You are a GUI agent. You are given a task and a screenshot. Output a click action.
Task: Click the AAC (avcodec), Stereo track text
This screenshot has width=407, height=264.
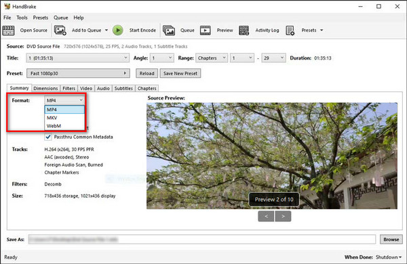point(66,157)
